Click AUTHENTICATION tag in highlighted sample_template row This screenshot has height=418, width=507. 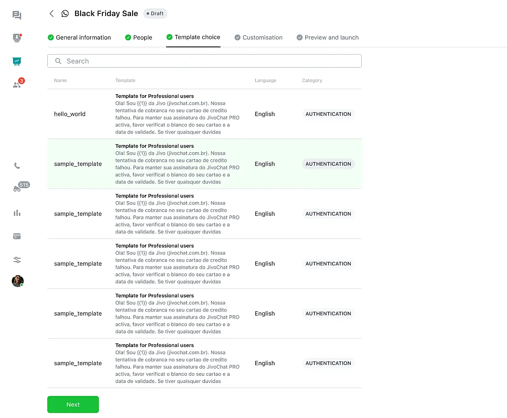click(x=328, y=164)
